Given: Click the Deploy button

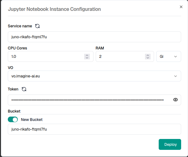Looking at the screenshot, I should 170,144.
